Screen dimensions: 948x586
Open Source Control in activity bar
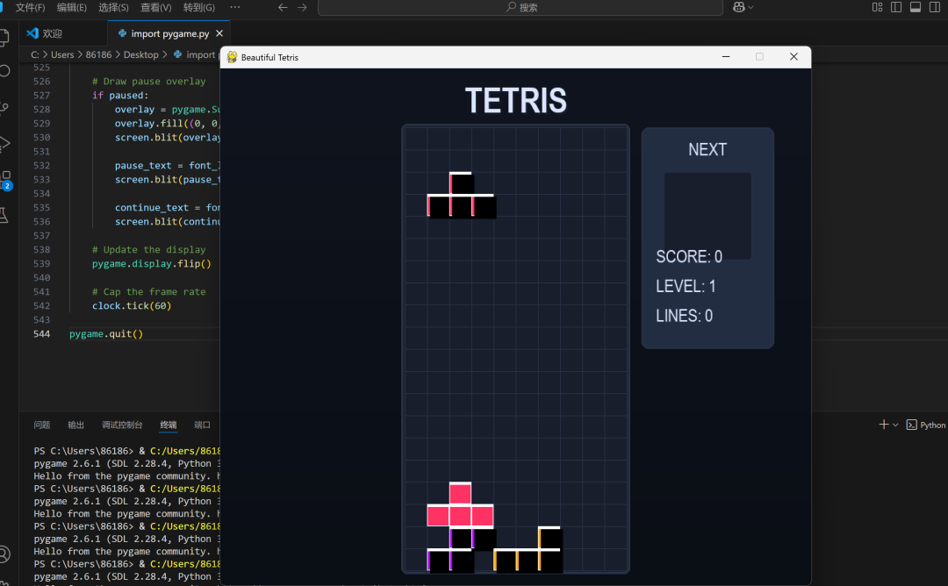coord(6,108)
